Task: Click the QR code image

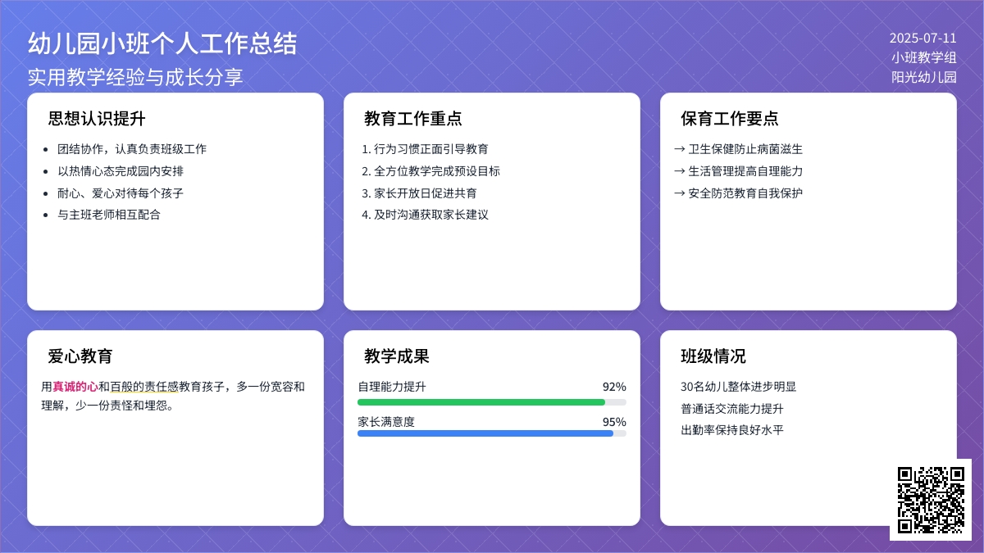Action: click(x=931, y=500)
